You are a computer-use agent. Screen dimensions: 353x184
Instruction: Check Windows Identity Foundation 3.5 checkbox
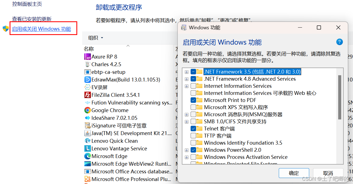pos(193,143)
